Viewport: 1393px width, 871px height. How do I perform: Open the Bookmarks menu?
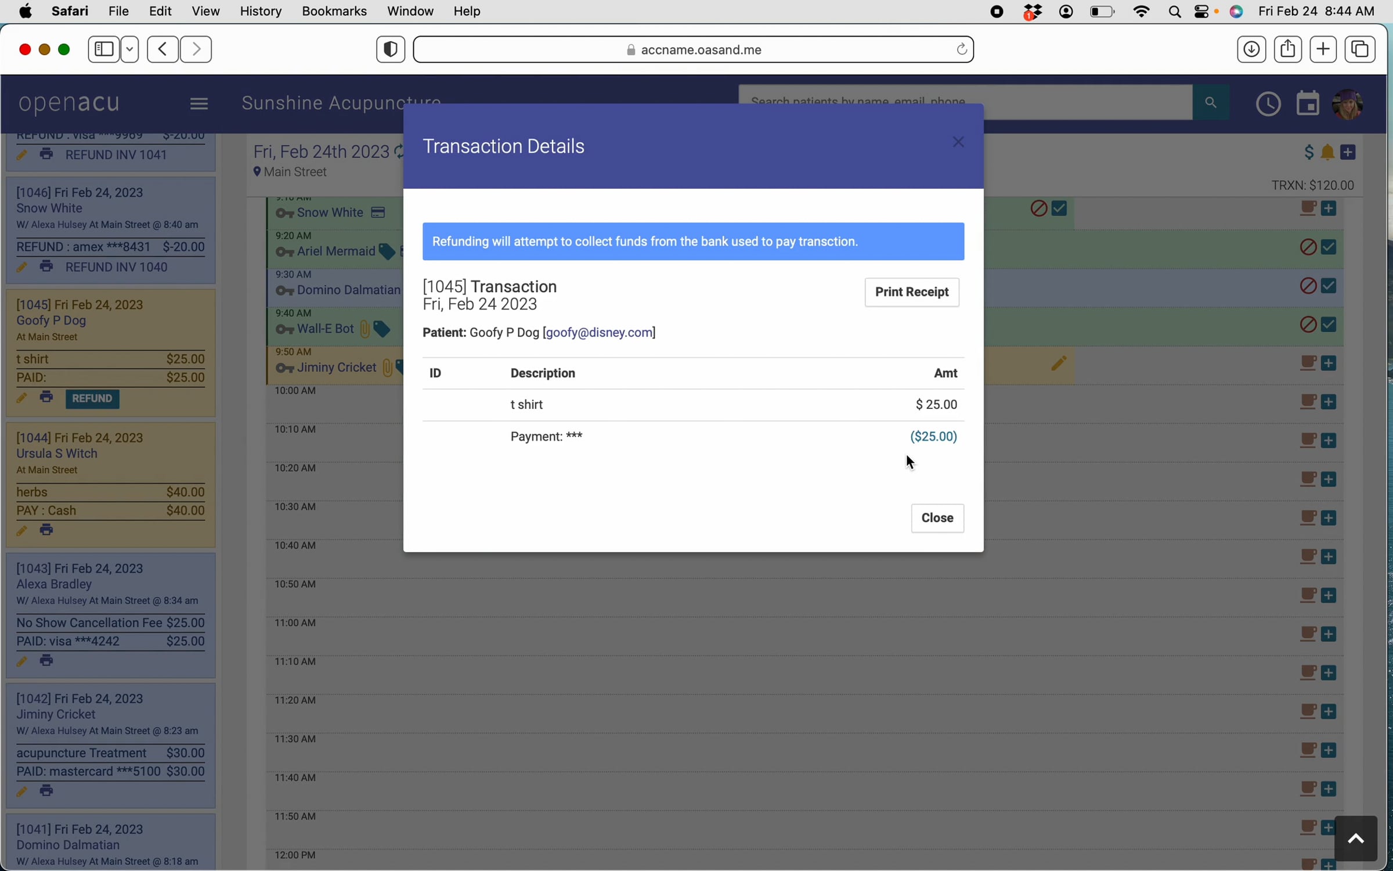(334, 12)
